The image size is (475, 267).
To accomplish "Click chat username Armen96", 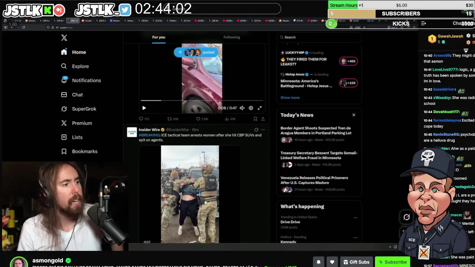I will click(442, 56).
